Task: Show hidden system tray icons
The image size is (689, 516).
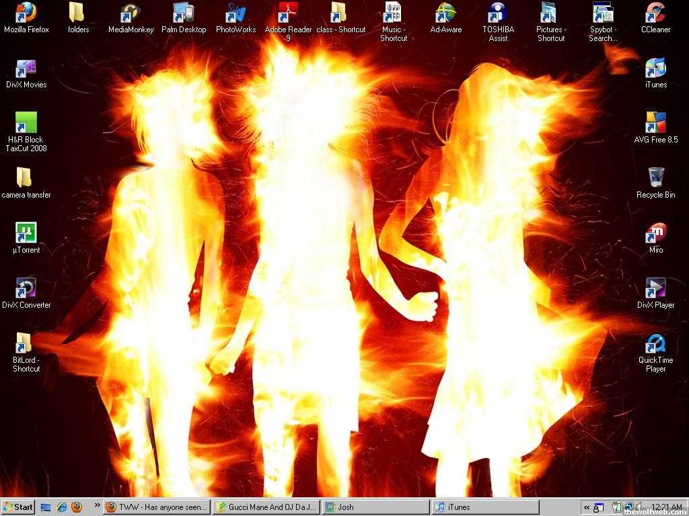Action: click(587, 507)
